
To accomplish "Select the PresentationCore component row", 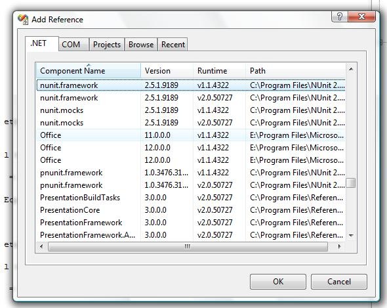I will [x=191, y=210].
